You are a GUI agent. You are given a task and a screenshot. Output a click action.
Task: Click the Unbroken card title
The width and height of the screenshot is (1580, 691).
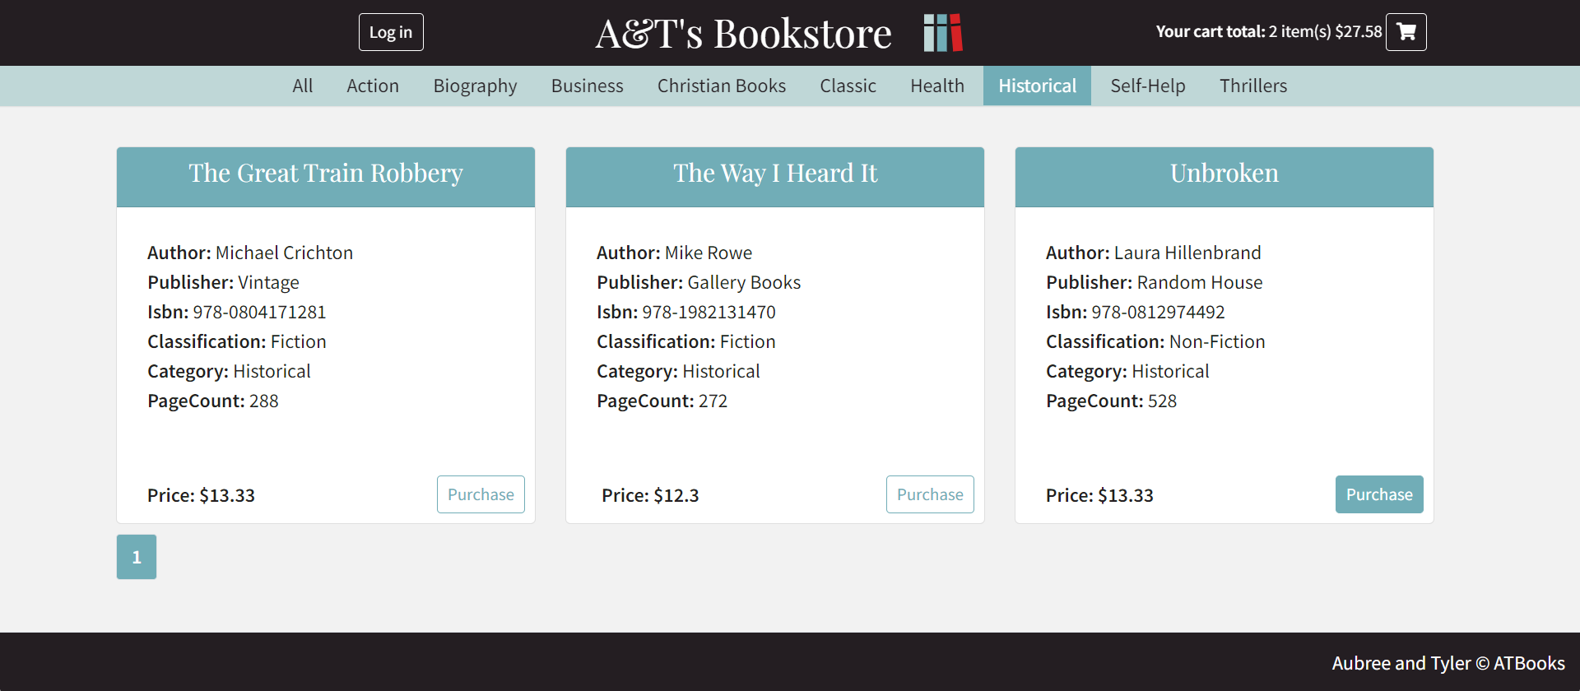click(1224, 174)
